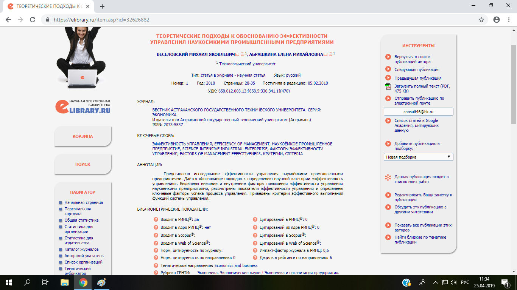517x290 pixels.
Task: Open the Chrome three-dot menu
Action: point(509,20)
